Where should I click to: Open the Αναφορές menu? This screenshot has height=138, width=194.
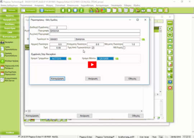pyautogui.click(x=39, y=5)
